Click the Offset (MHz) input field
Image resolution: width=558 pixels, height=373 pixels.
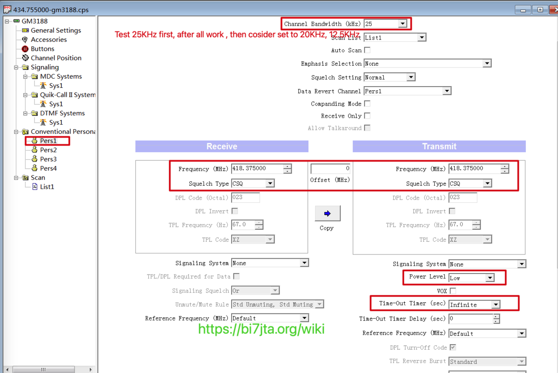tap(330, 169)
